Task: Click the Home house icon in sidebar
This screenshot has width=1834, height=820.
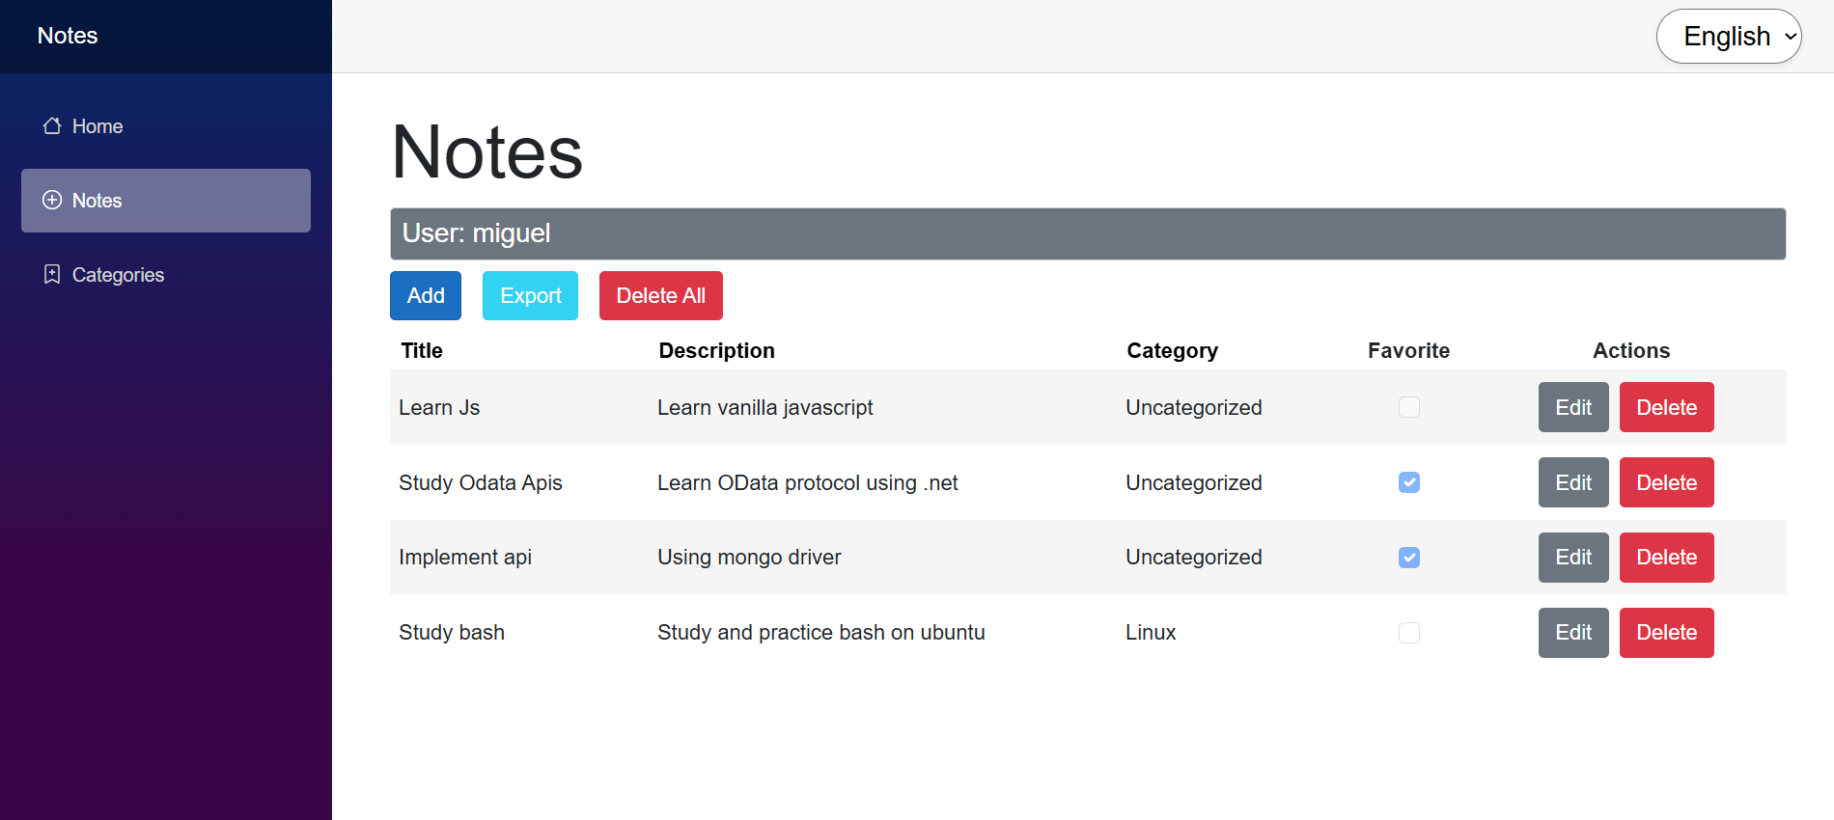Action: point(52,126)
